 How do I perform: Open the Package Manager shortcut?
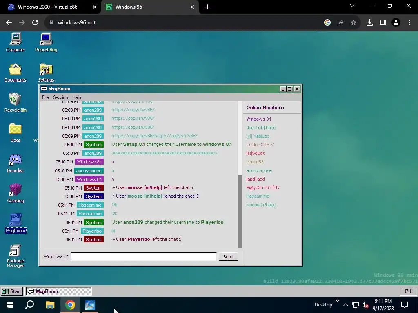[x=16, y=256]
